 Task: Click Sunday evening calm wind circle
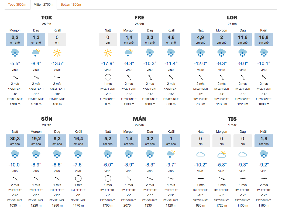click(78, 178)
